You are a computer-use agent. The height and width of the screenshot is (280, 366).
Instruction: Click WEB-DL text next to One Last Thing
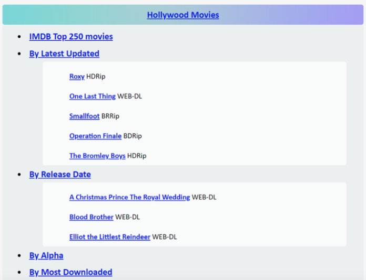pos(130,96)
